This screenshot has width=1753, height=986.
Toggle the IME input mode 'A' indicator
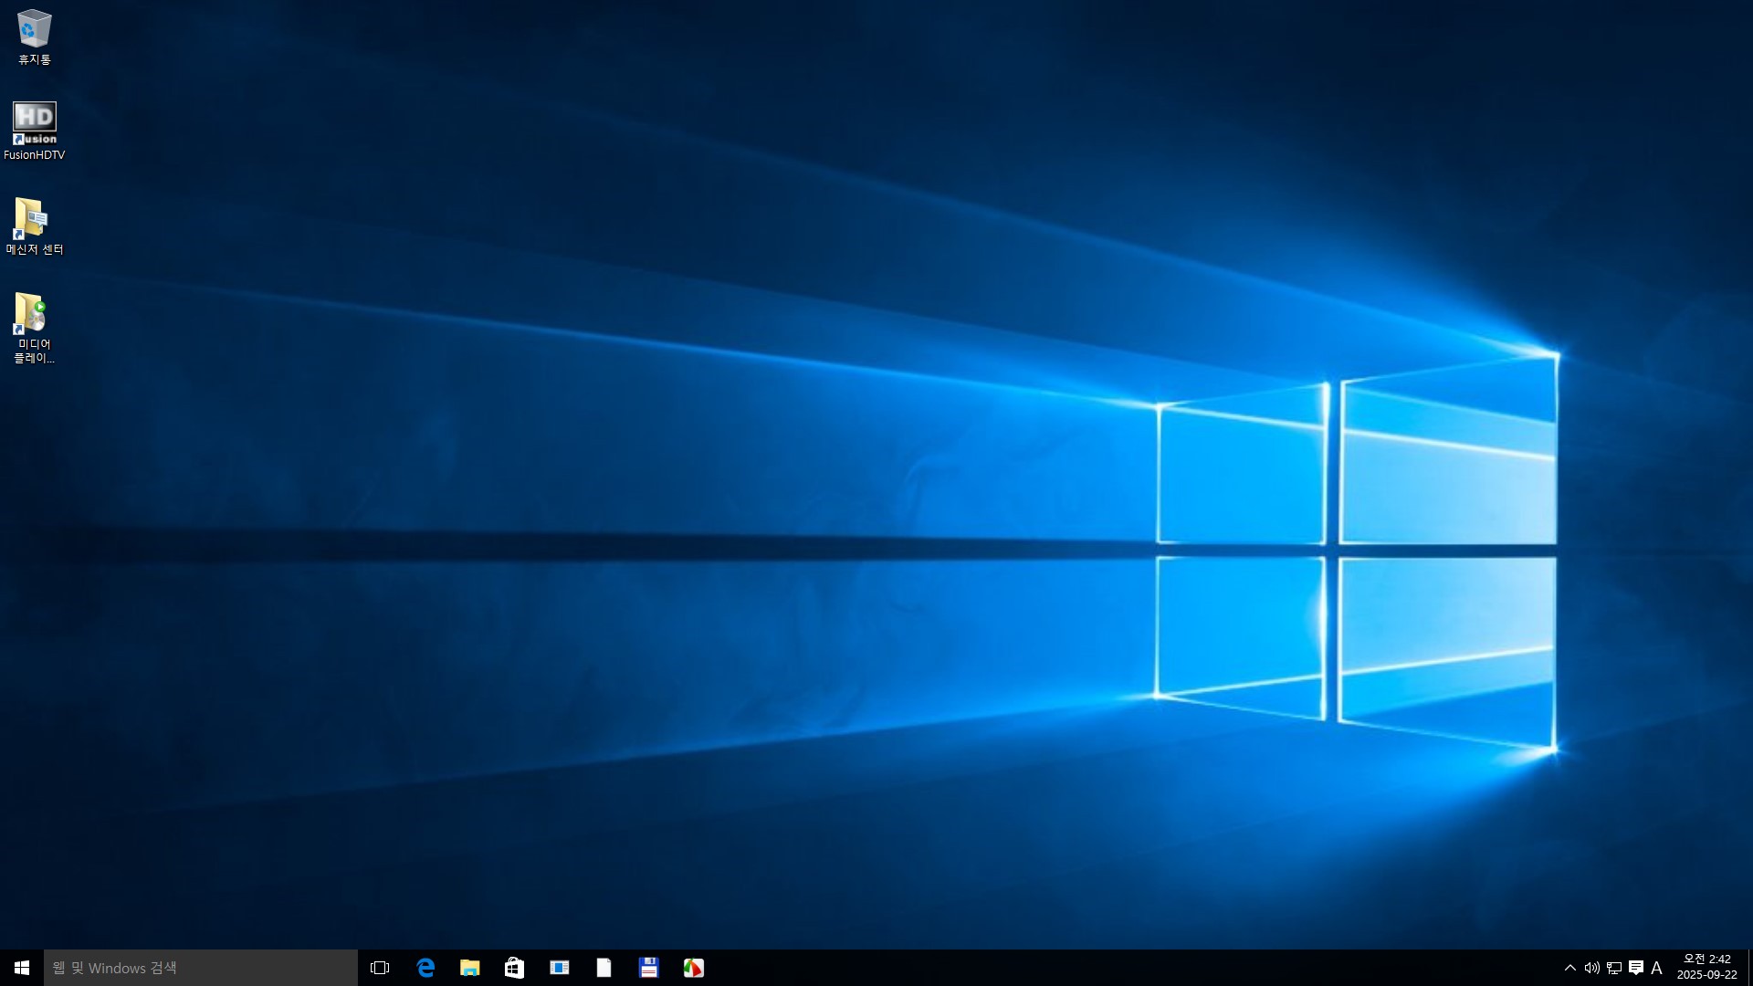pos(1656,968)
